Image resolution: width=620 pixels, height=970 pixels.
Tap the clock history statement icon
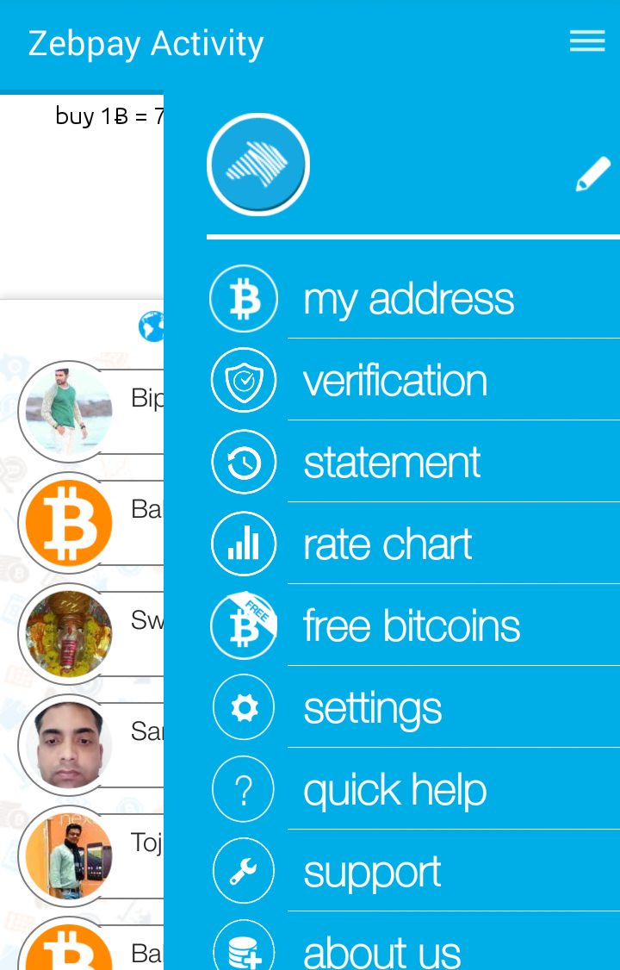coord(244,462)
